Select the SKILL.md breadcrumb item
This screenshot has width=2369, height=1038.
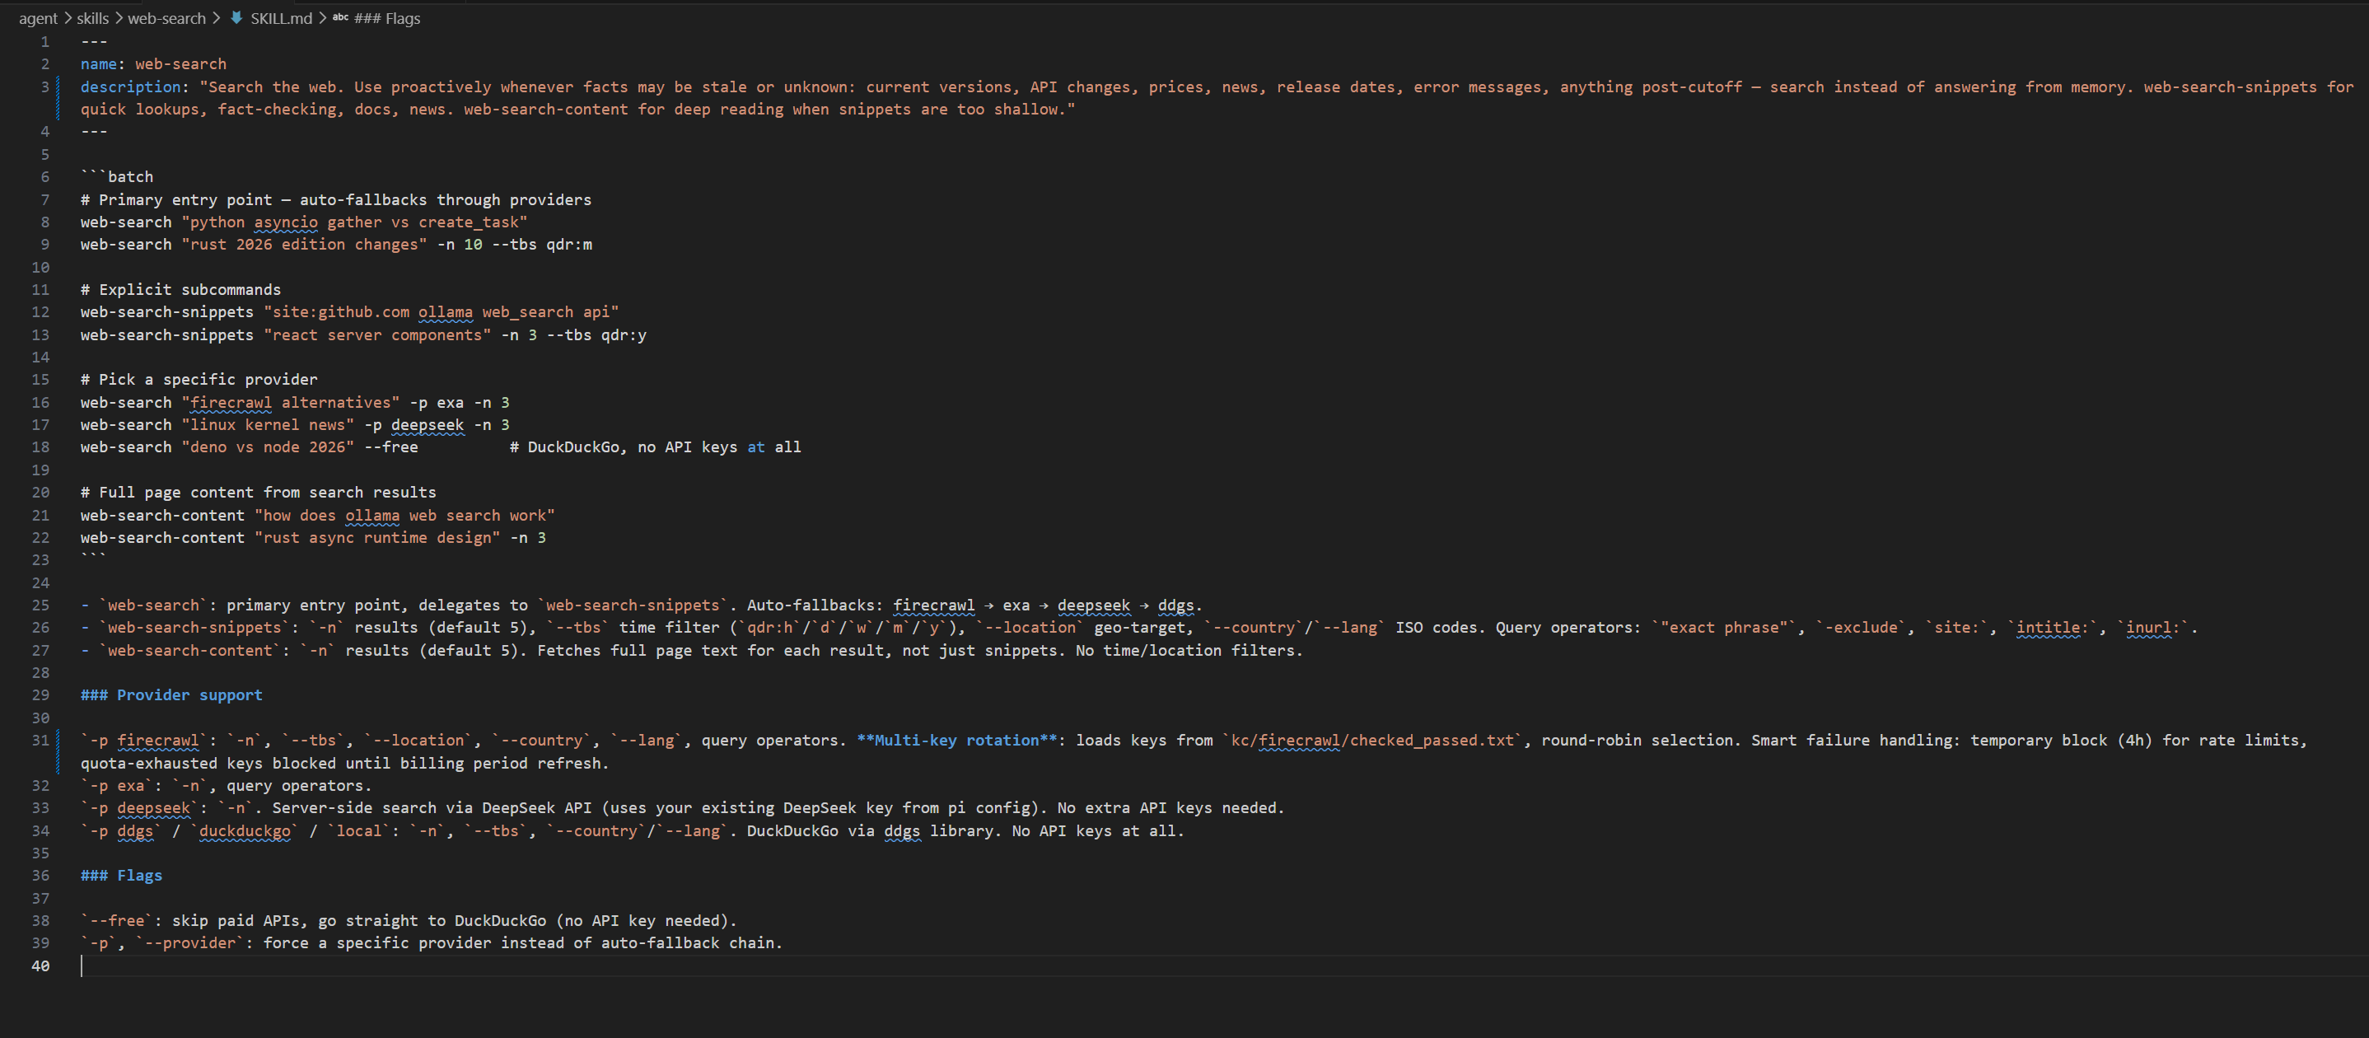click(282, 18)
